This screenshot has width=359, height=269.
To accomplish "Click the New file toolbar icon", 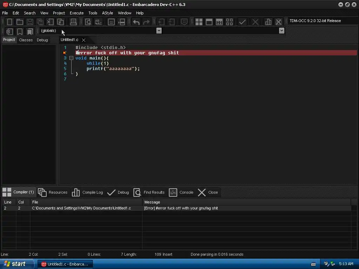I will pos(9,22).
